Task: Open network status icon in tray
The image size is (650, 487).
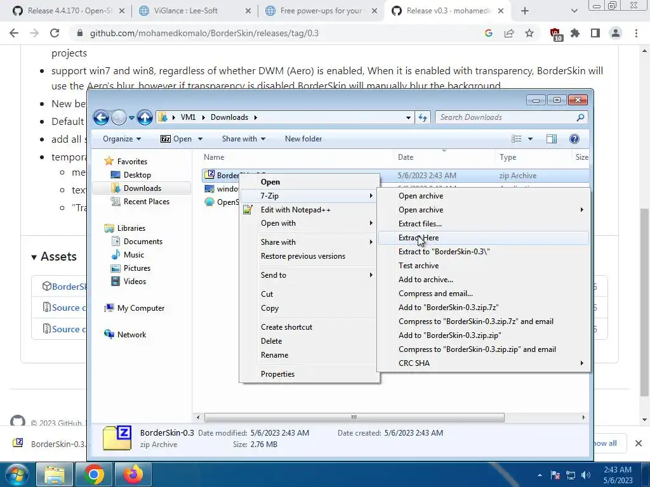Action: pos(571,475)
